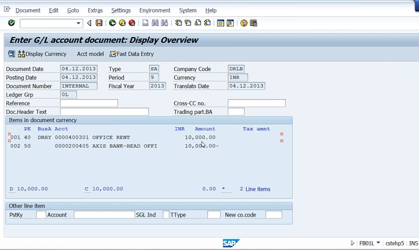
Task: Go to Previous Page icon
Action: point(188,23)
